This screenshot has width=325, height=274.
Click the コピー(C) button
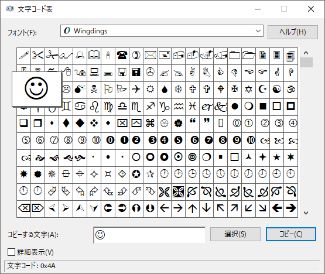(x=291, y=234)
